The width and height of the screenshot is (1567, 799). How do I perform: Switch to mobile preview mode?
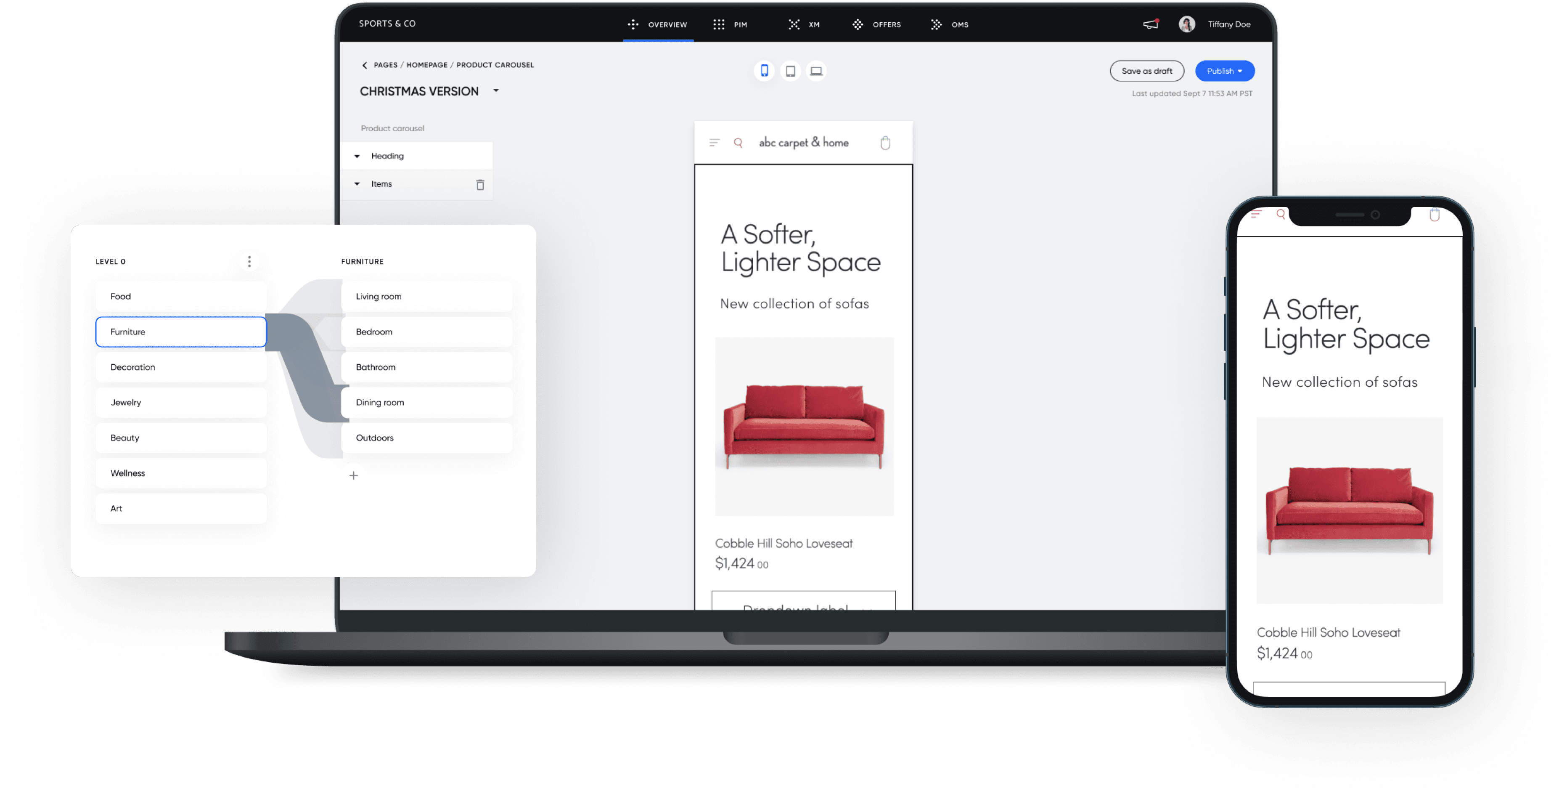click(x=764, y=71)
